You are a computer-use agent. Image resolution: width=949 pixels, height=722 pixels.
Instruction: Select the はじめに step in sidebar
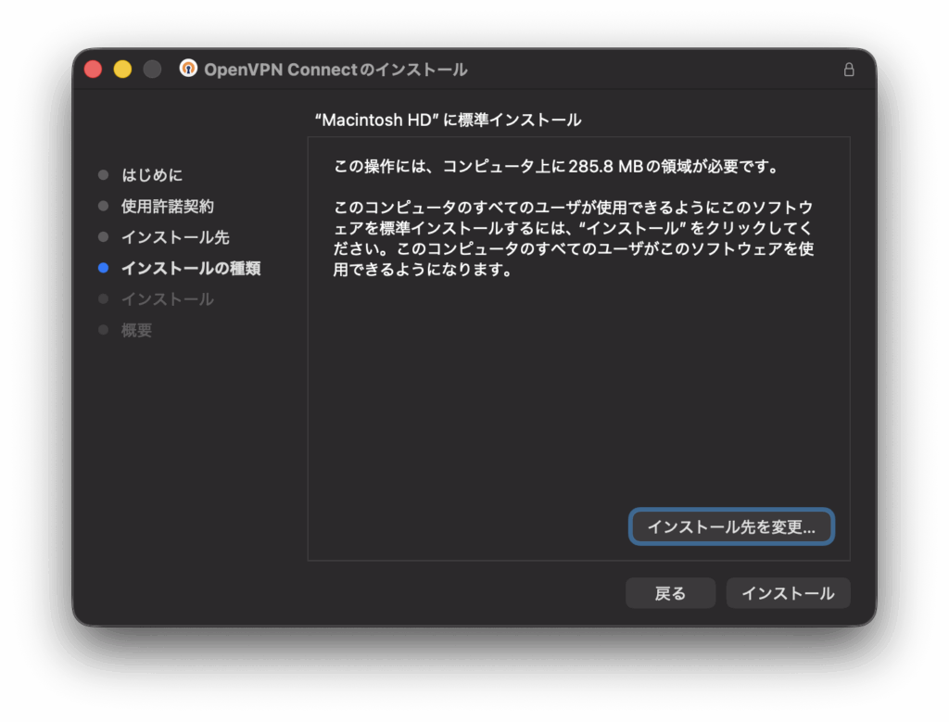click(x=152, y=175)
